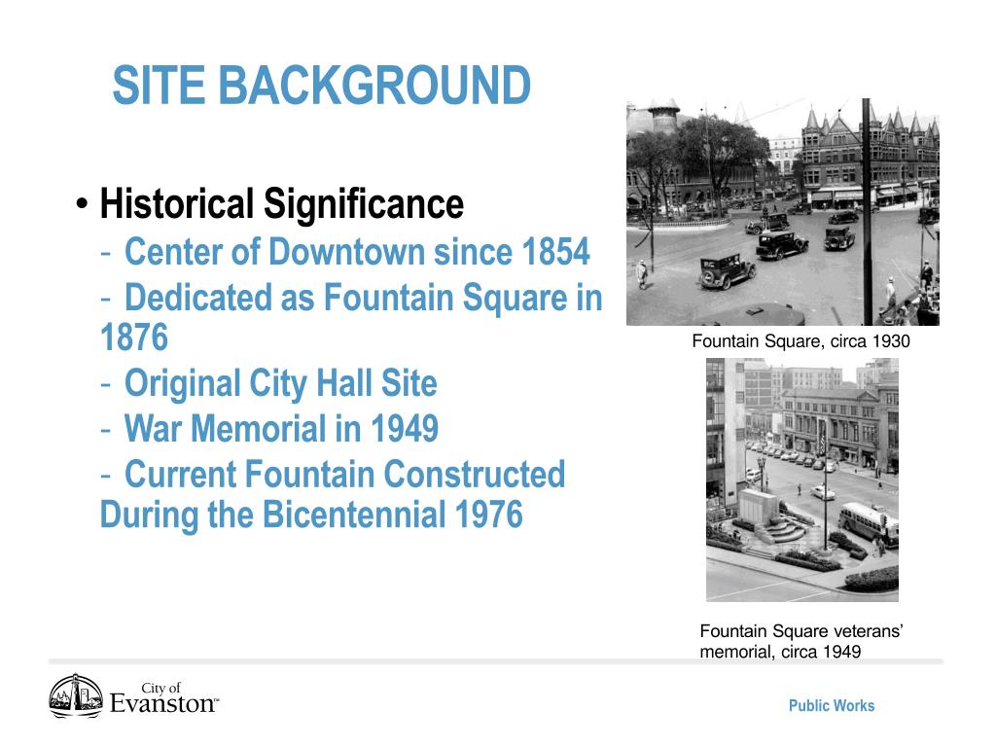Click the 'City of Evanston' wordmark text
Image resolution: width=996 pixels, height=747 pixels.
pyautogui.click(x=163, y=698)
